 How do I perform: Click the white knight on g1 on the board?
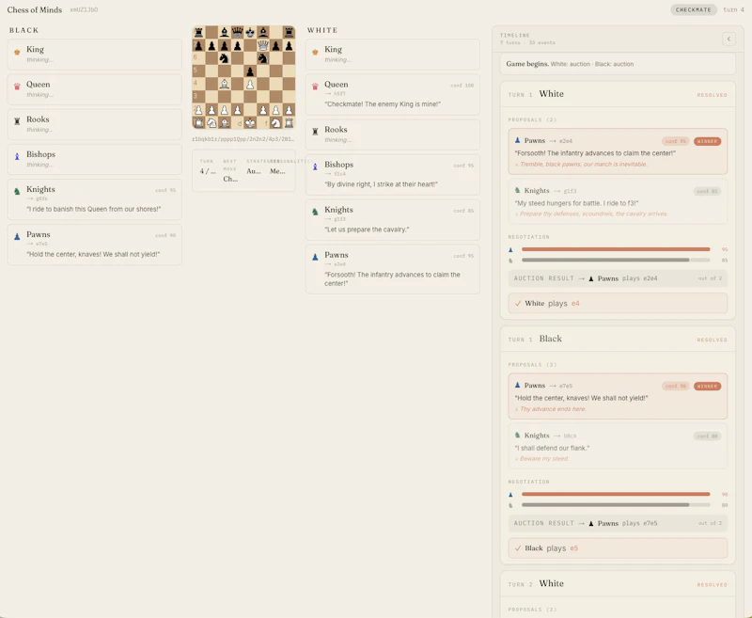coord(276,123)
